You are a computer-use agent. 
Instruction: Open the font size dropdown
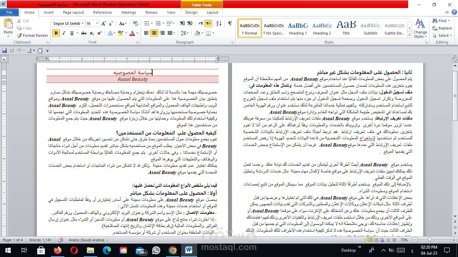(97, 23)
